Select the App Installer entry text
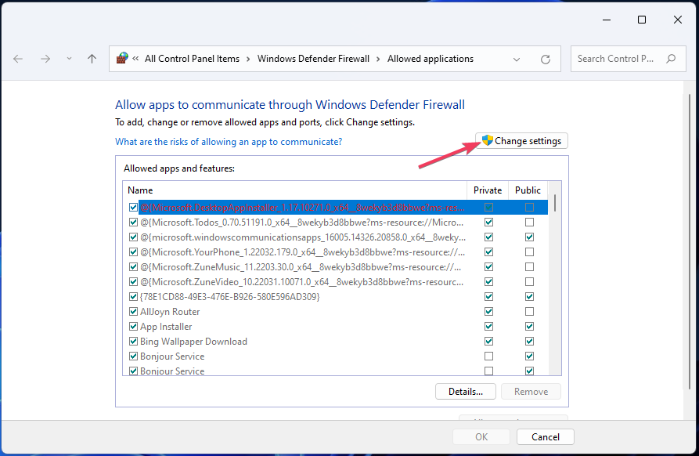699x456 pixels. tap(166, 327)
